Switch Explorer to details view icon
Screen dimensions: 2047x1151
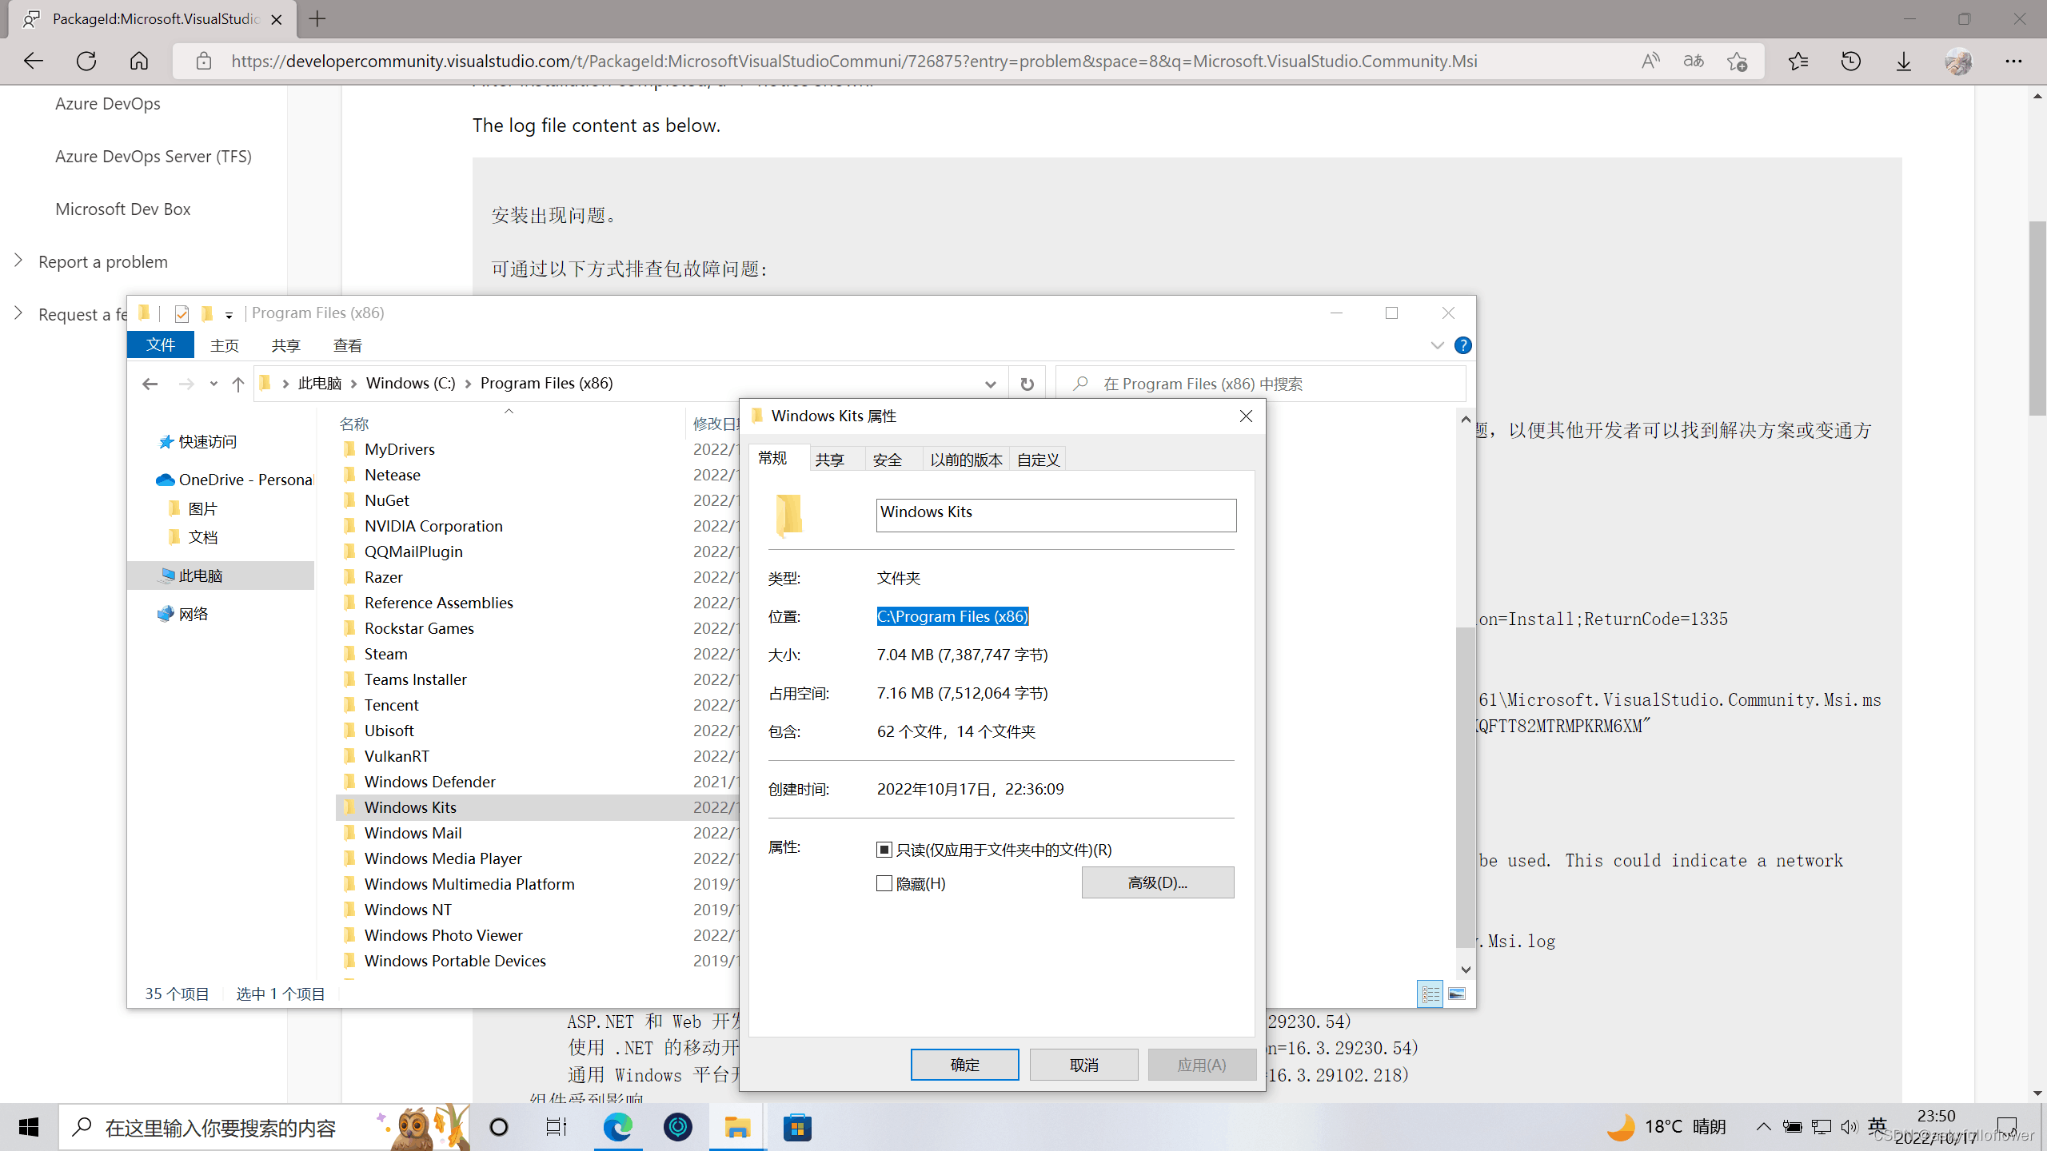pos(1431,994)
